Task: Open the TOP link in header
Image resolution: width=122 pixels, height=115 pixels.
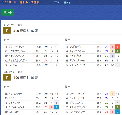Action: [57, 2]
